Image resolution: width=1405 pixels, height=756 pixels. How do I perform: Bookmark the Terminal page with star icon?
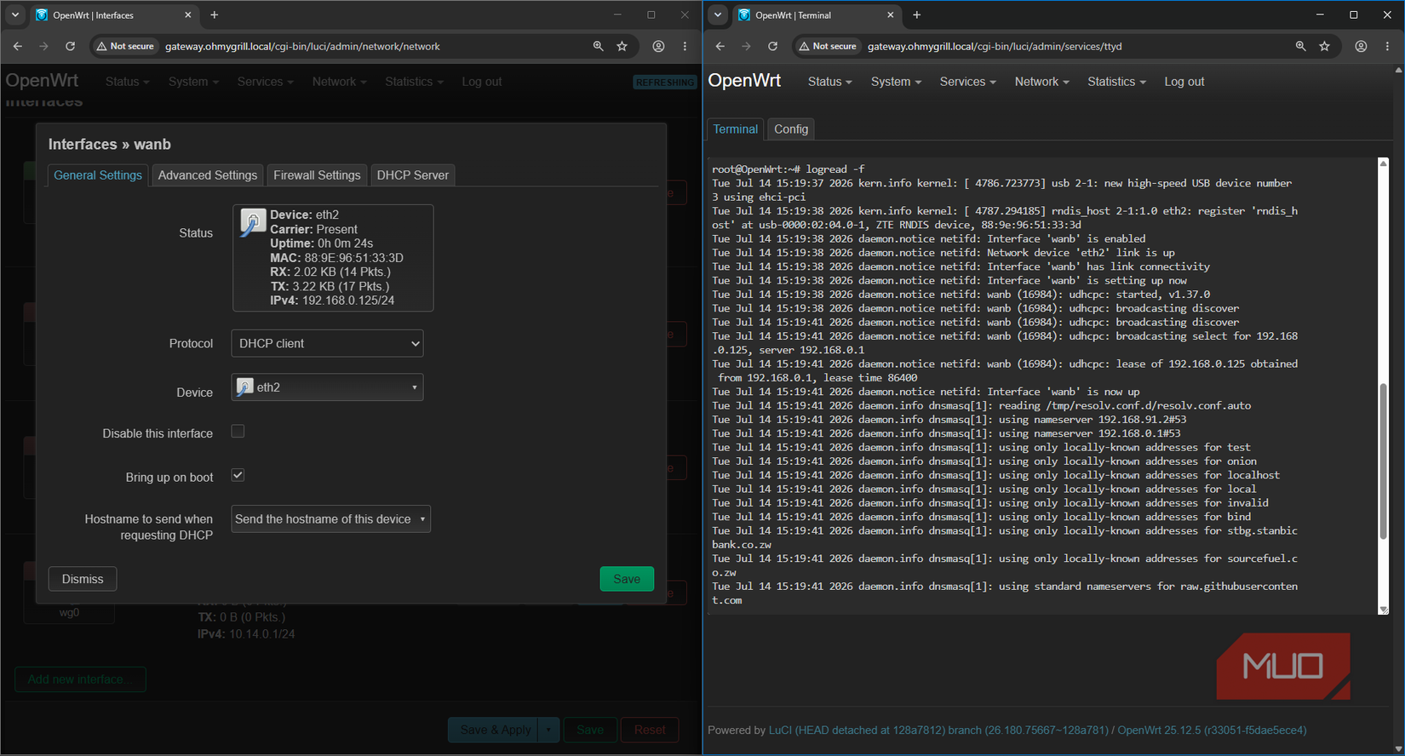[x=1325, y=46]
